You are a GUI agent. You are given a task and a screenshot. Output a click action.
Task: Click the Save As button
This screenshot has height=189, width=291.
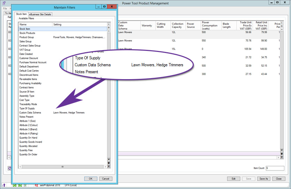click(x=263, y=179)
